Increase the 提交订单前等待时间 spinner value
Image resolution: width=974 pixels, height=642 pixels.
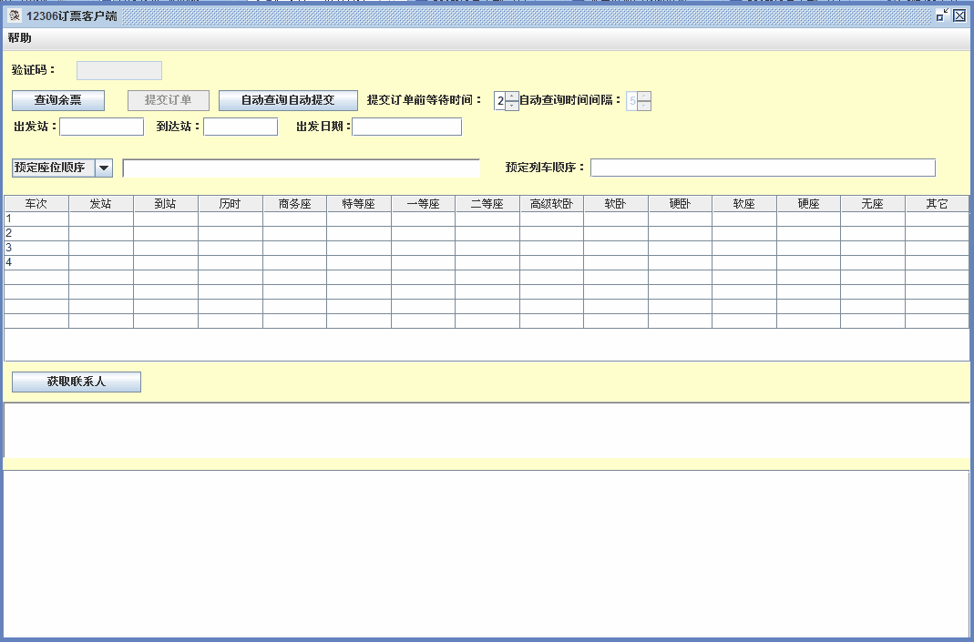[x=512, y=96]
